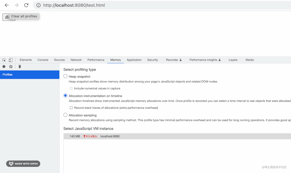Open site information icon in address bar
The width and height of the screenshot is (291, 173).
pos(38,5)
